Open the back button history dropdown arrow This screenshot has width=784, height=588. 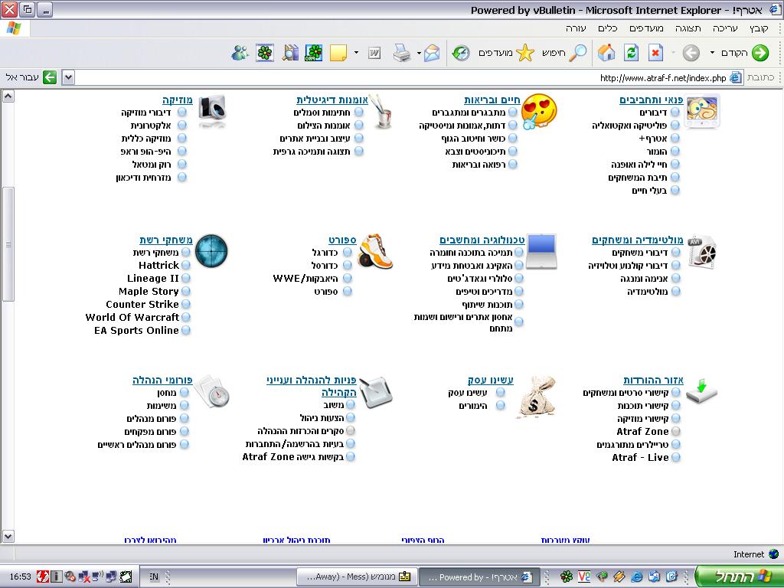click(712, 52)
